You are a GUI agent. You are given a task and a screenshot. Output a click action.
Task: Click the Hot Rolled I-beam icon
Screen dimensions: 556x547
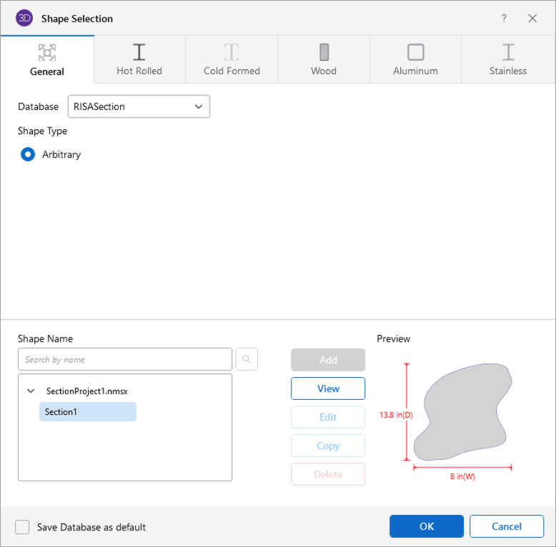coord(139,52)
